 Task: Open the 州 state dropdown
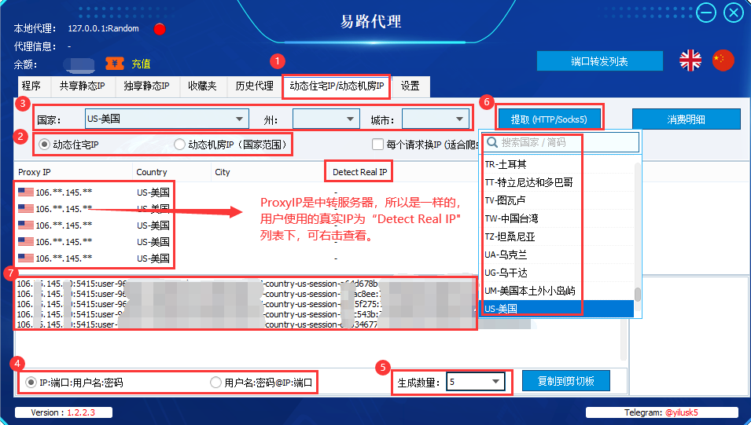click(x=326, y=119)
